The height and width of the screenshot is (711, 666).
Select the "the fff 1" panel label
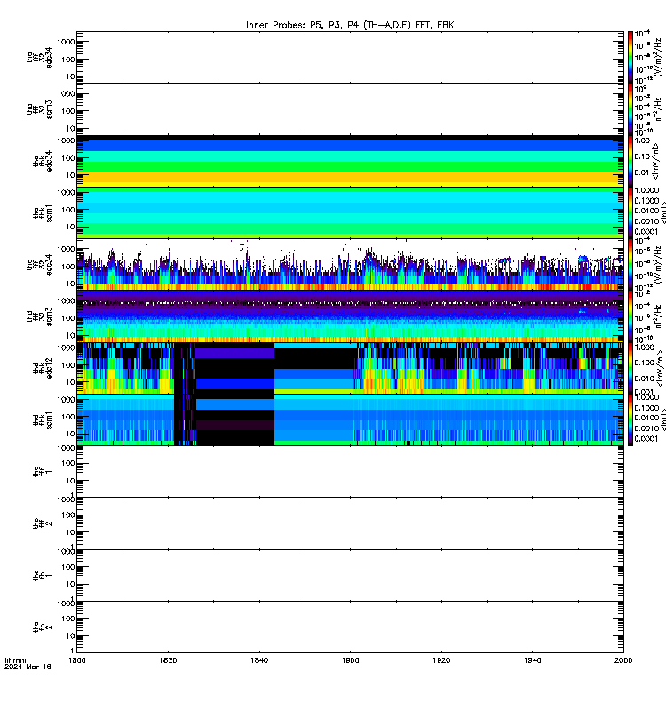[43, 472]
